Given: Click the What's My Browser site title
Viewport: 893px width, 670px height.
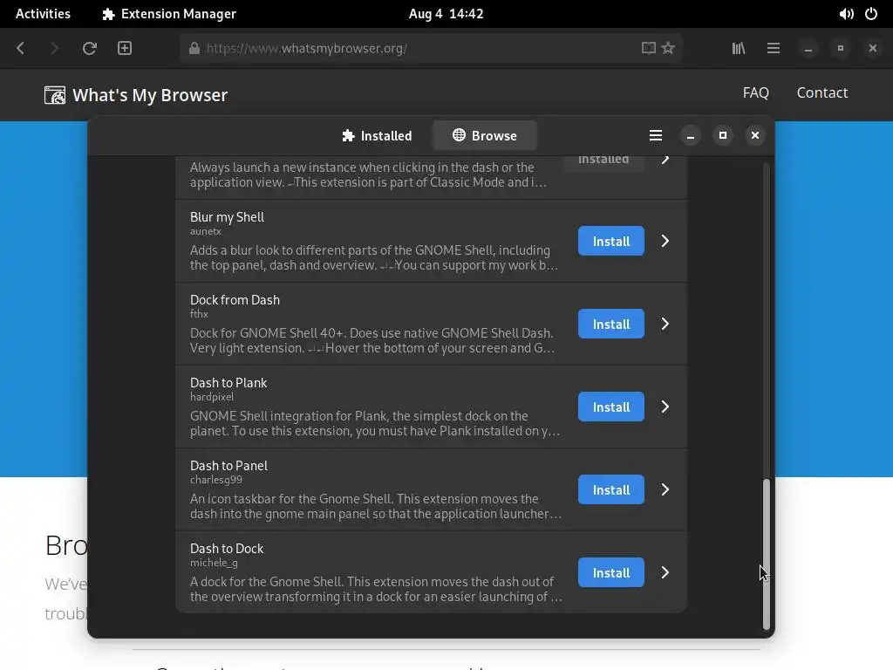Looking at the screenshot, I should [x=150, y=95].
